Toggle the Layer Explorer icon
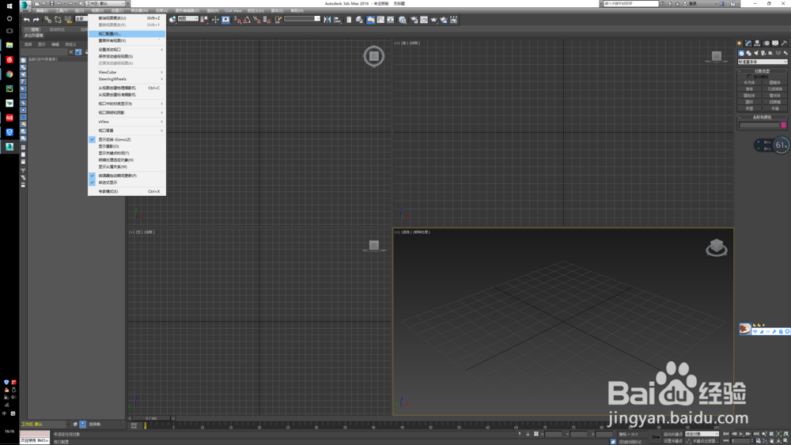This screenshot has height=445, width=791. pos(358,20)
